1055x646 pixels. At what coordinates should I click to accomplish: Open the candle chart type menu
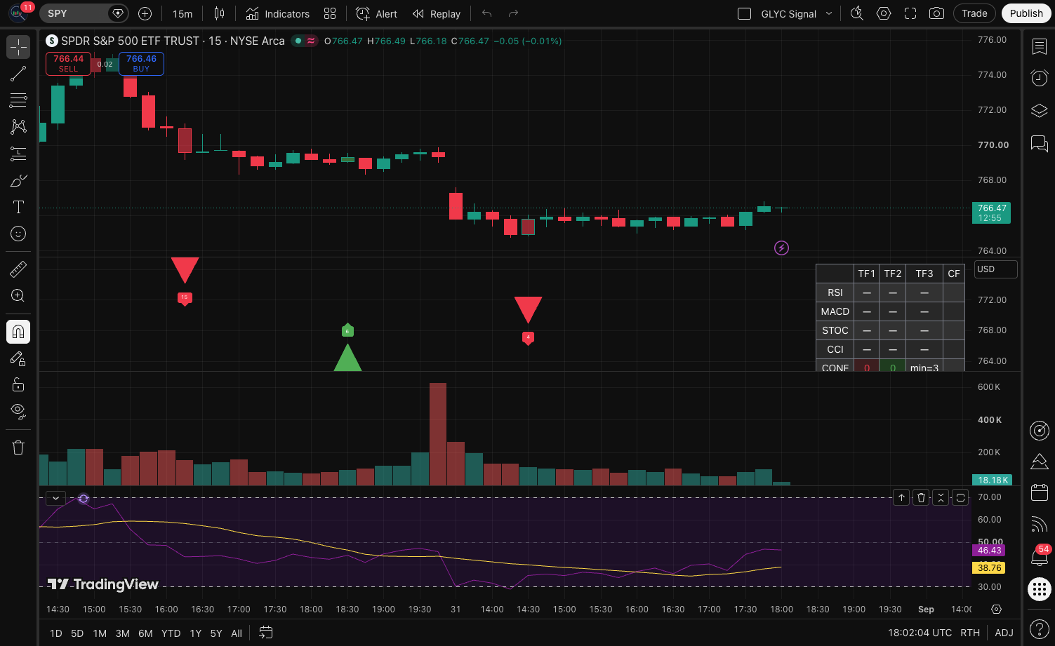point(219,13)
